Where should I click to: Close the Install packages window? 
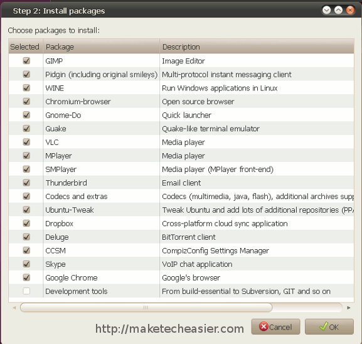pyautogui.click(x=350, y=10)
